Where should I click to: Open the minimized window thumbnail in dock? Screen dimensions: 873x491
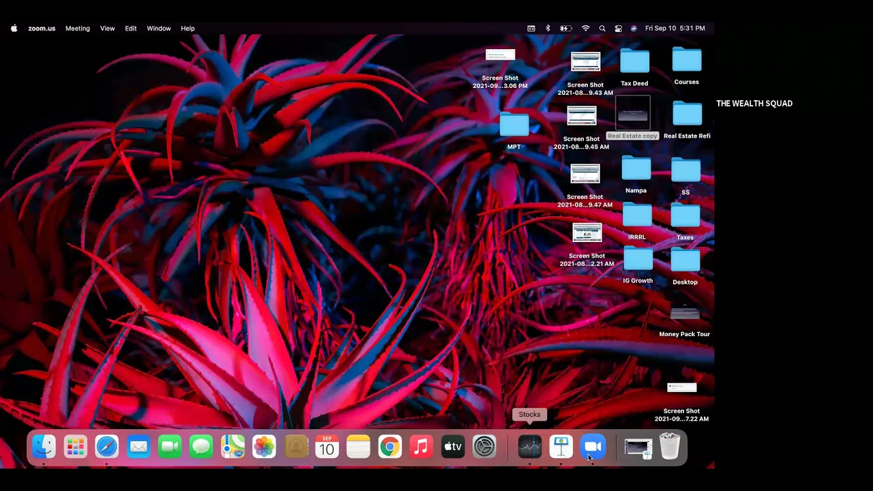pos(638,447)
